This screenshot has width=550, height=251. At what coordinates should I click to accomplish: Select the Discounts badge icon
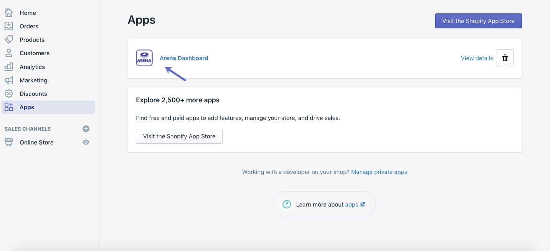8,93
